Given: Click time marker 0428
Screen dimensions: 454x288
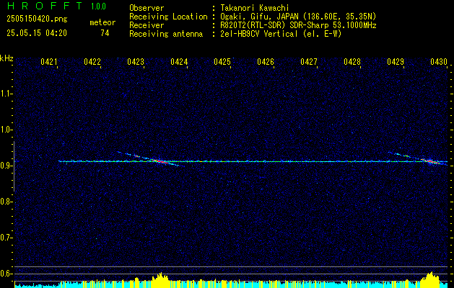Looking at the screenshot, I should pos(352,62).
